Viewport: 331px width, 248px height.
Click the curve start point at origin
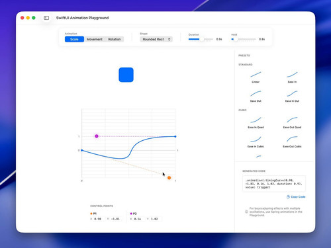(x=82, y=150)
